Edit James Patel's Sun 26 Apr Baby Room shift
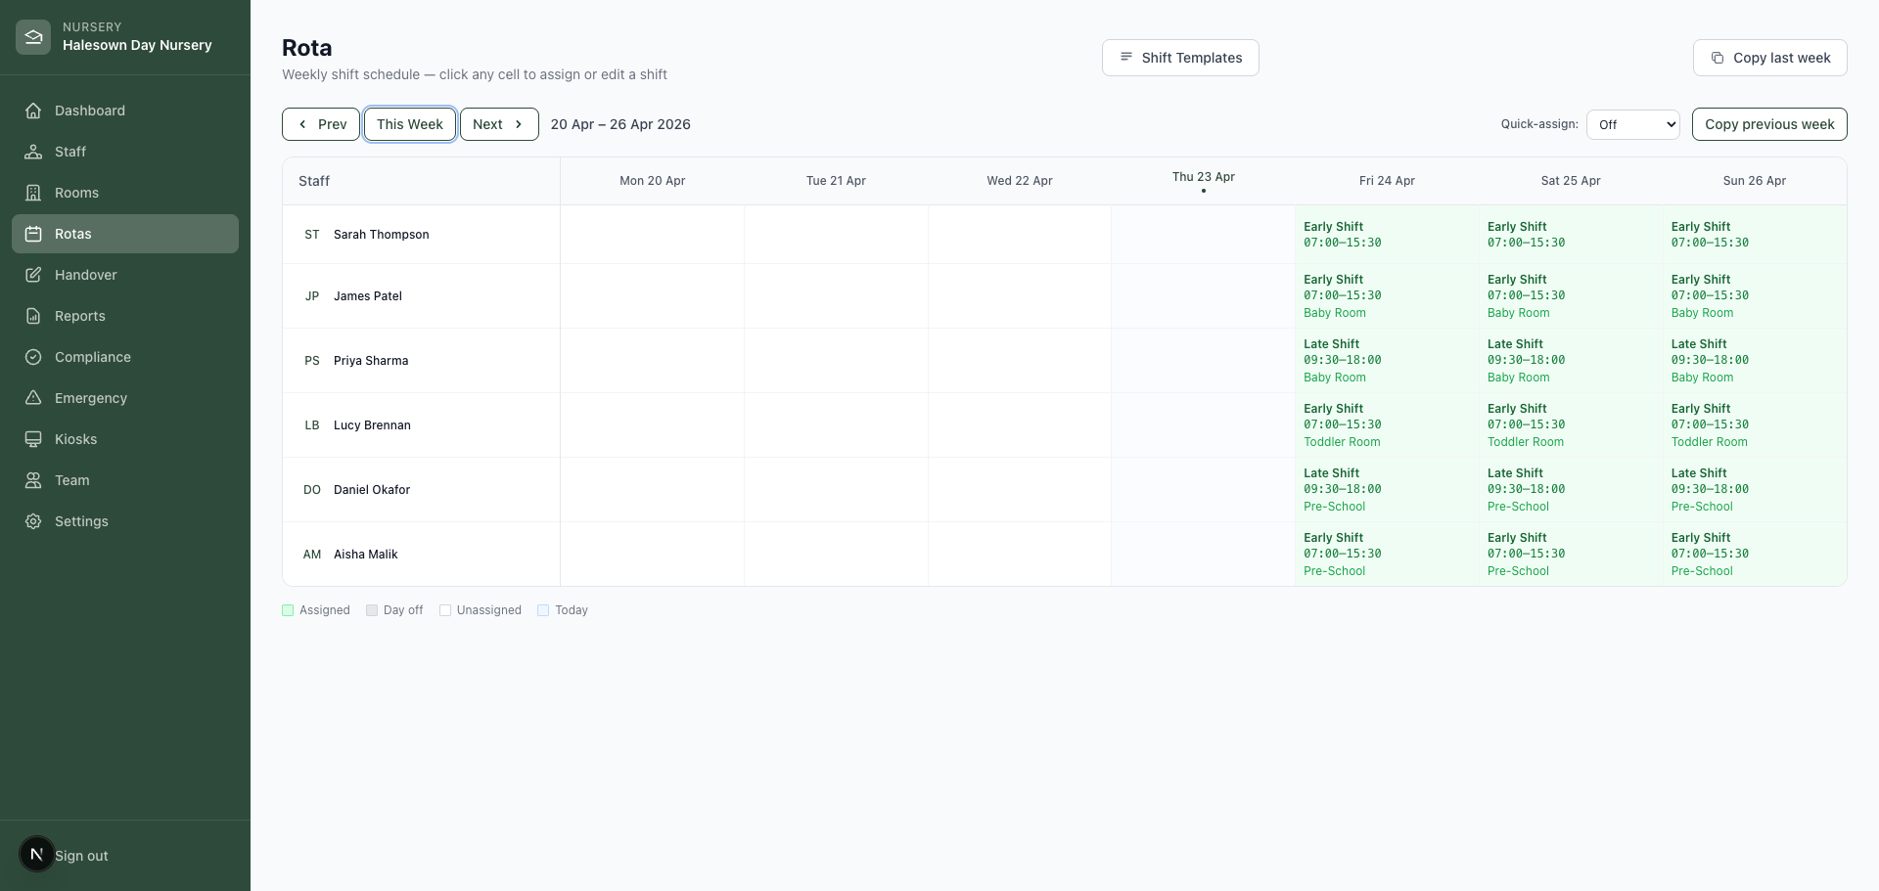The height and width of the screenshot is (891, 1879). (x=1755, y=296)
